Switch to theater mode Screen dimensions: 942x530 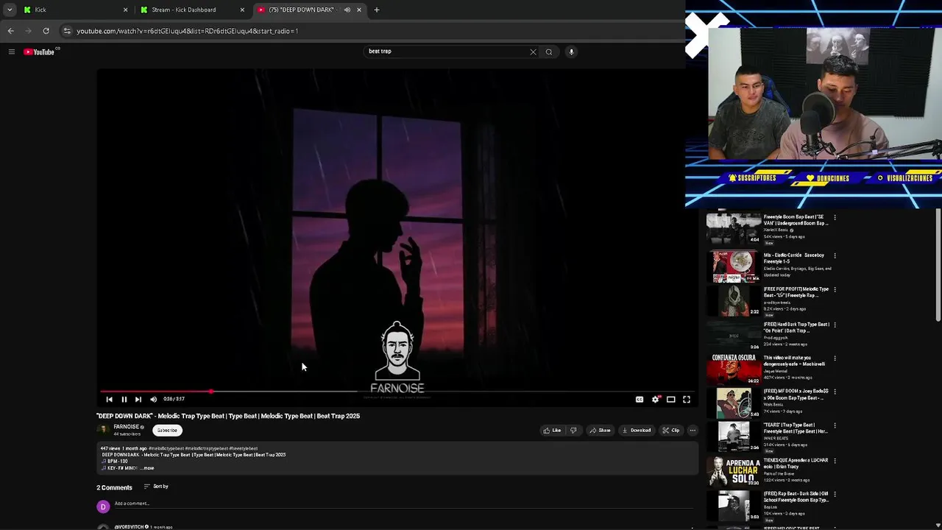pos(670,399)
